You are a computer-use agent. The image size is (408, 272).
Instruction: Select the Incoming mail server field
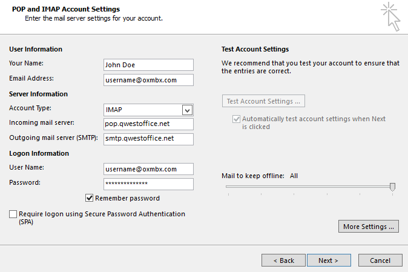(148, 124)
